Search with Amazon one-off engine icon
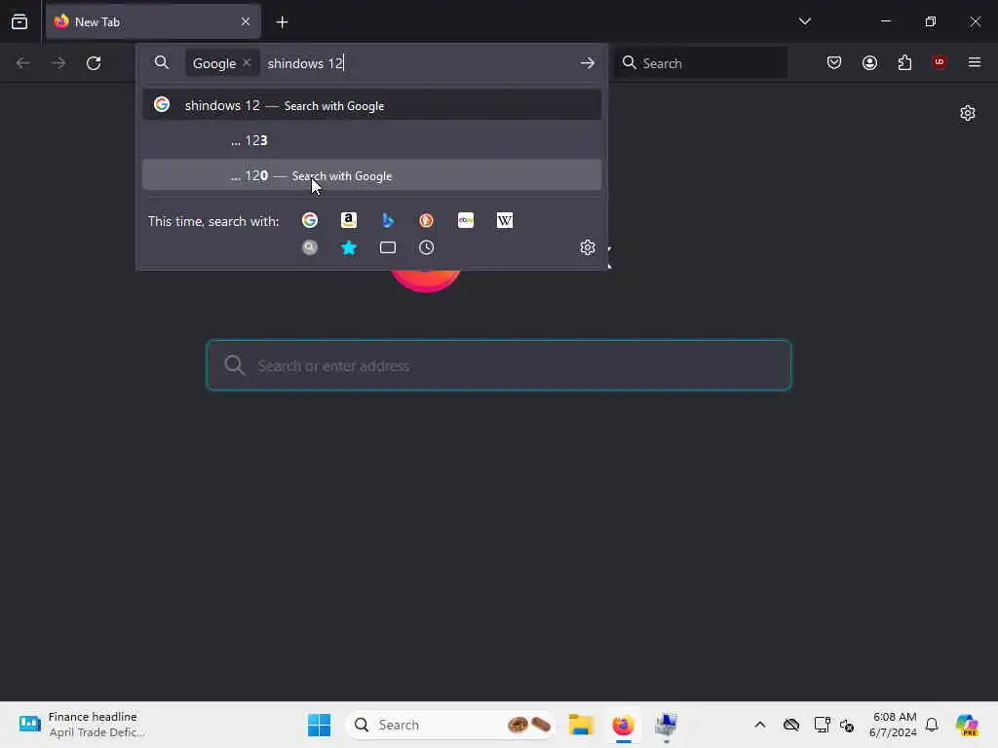 pos(349,220)
